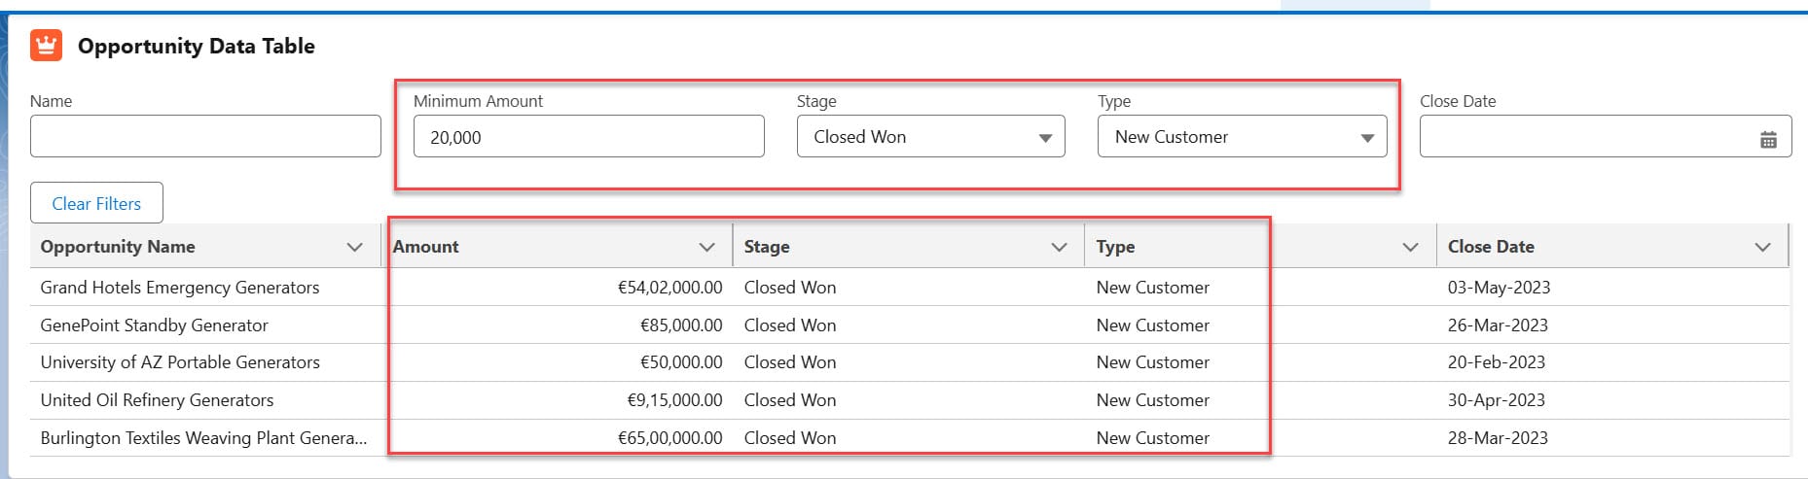The image size is (1808, 479).
Task: Open the Close Date calendar picker icon
Action: (x=1768, y=140)
